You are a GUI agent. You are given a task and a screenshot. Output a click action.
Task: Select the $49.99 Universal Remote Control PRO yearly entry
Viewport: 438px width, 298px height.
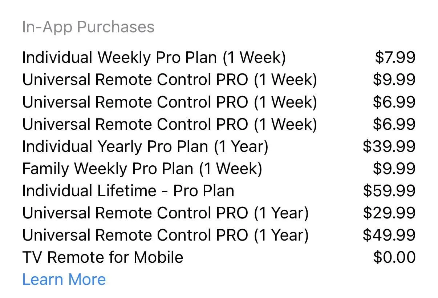[165, 235]
